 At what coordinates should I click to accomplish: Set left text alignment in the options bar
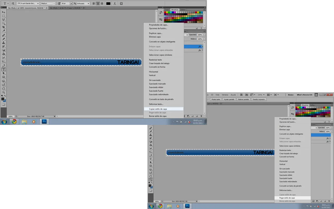94,4
